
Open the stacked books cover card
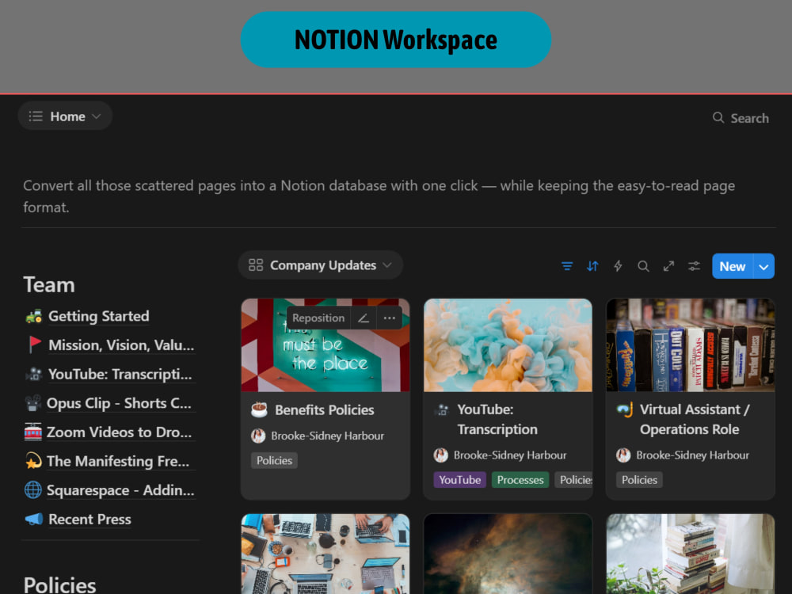point(691,554)
